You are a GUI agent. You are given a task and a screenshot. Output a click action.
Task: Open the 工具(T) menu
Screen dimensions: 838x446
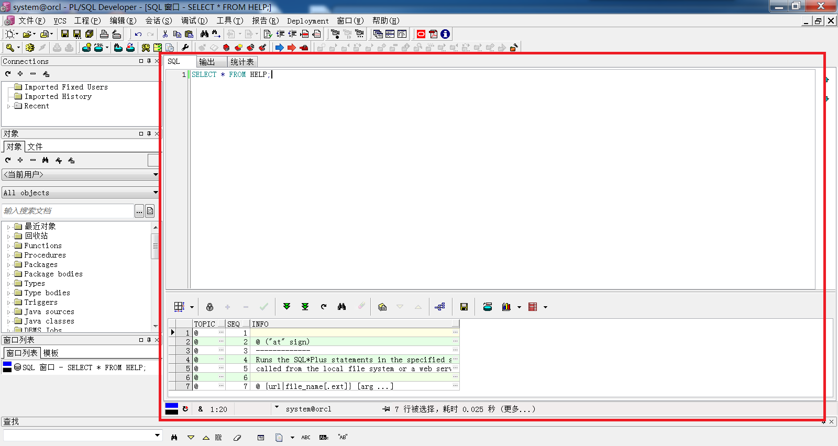(230, 20)
